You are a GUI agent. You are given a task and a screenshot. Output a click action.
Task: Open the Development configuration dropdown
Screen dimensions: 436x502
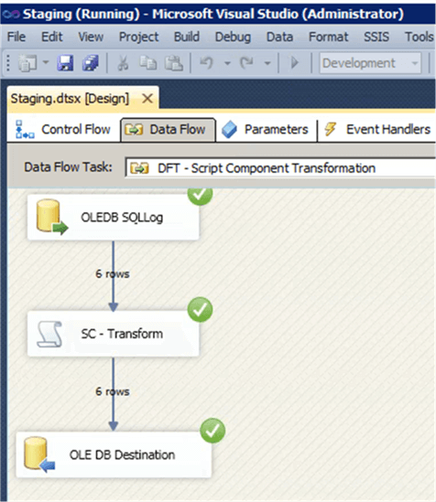point(370,63)
